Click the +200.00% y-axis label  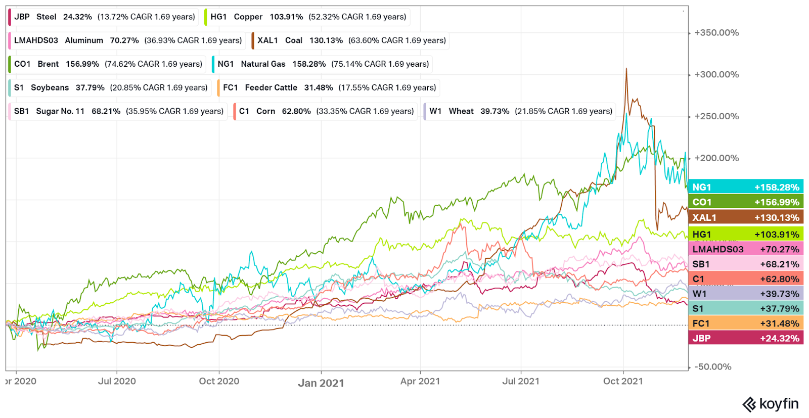(x=716, y=158)
